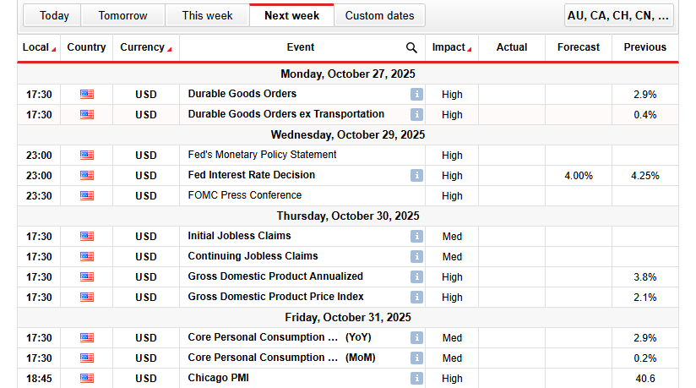Select the This week tab

point(207,15)
